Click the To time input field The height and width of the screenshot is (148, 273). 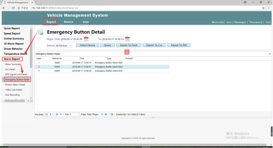click(x=113, y=39)
